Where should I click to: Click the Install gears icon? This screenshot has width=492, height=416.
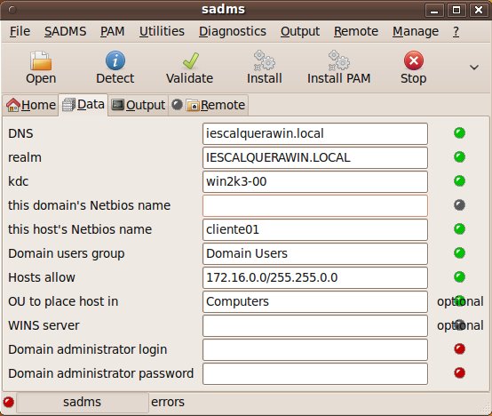264,60
